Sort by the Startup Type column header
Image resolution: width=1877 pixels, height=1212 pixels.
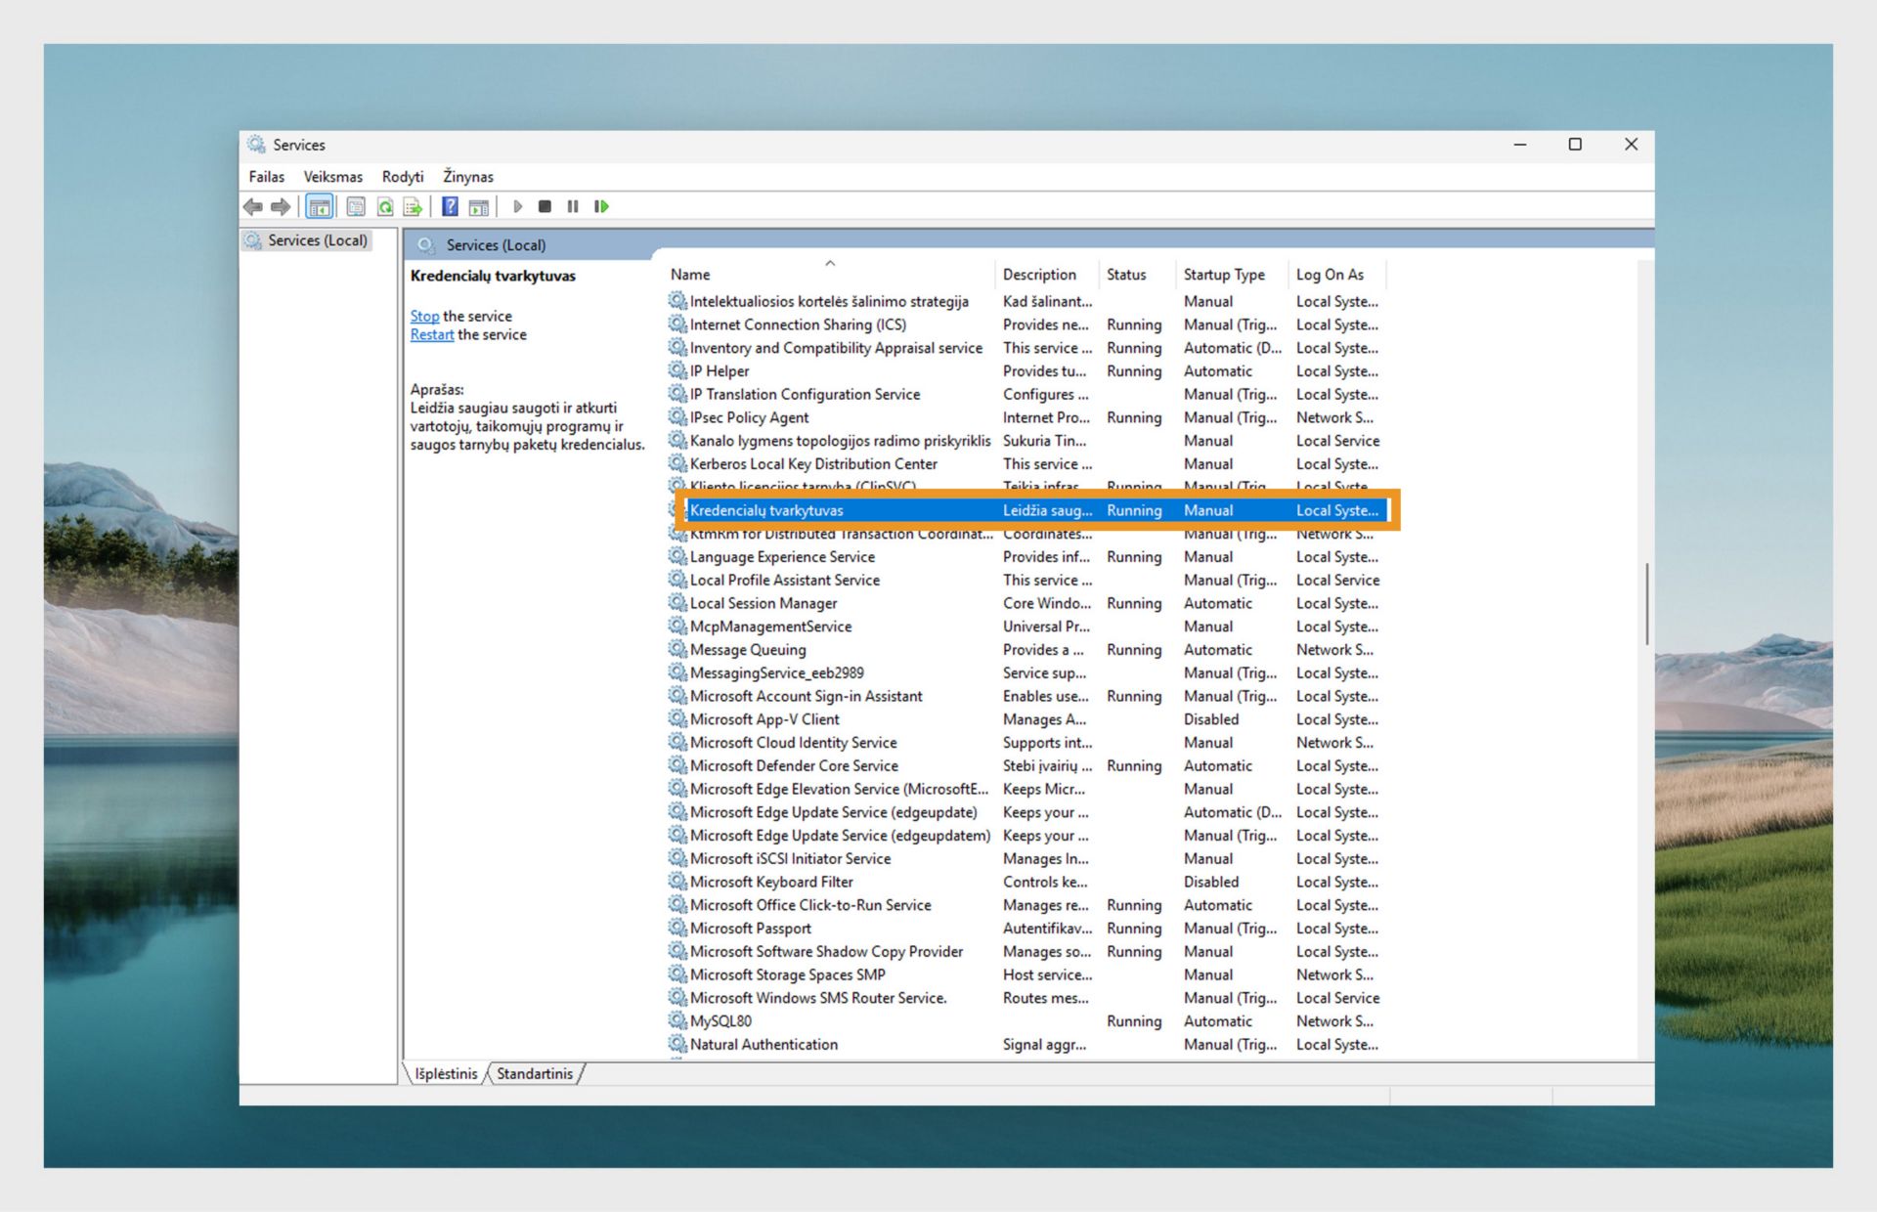coord(1223,275)
